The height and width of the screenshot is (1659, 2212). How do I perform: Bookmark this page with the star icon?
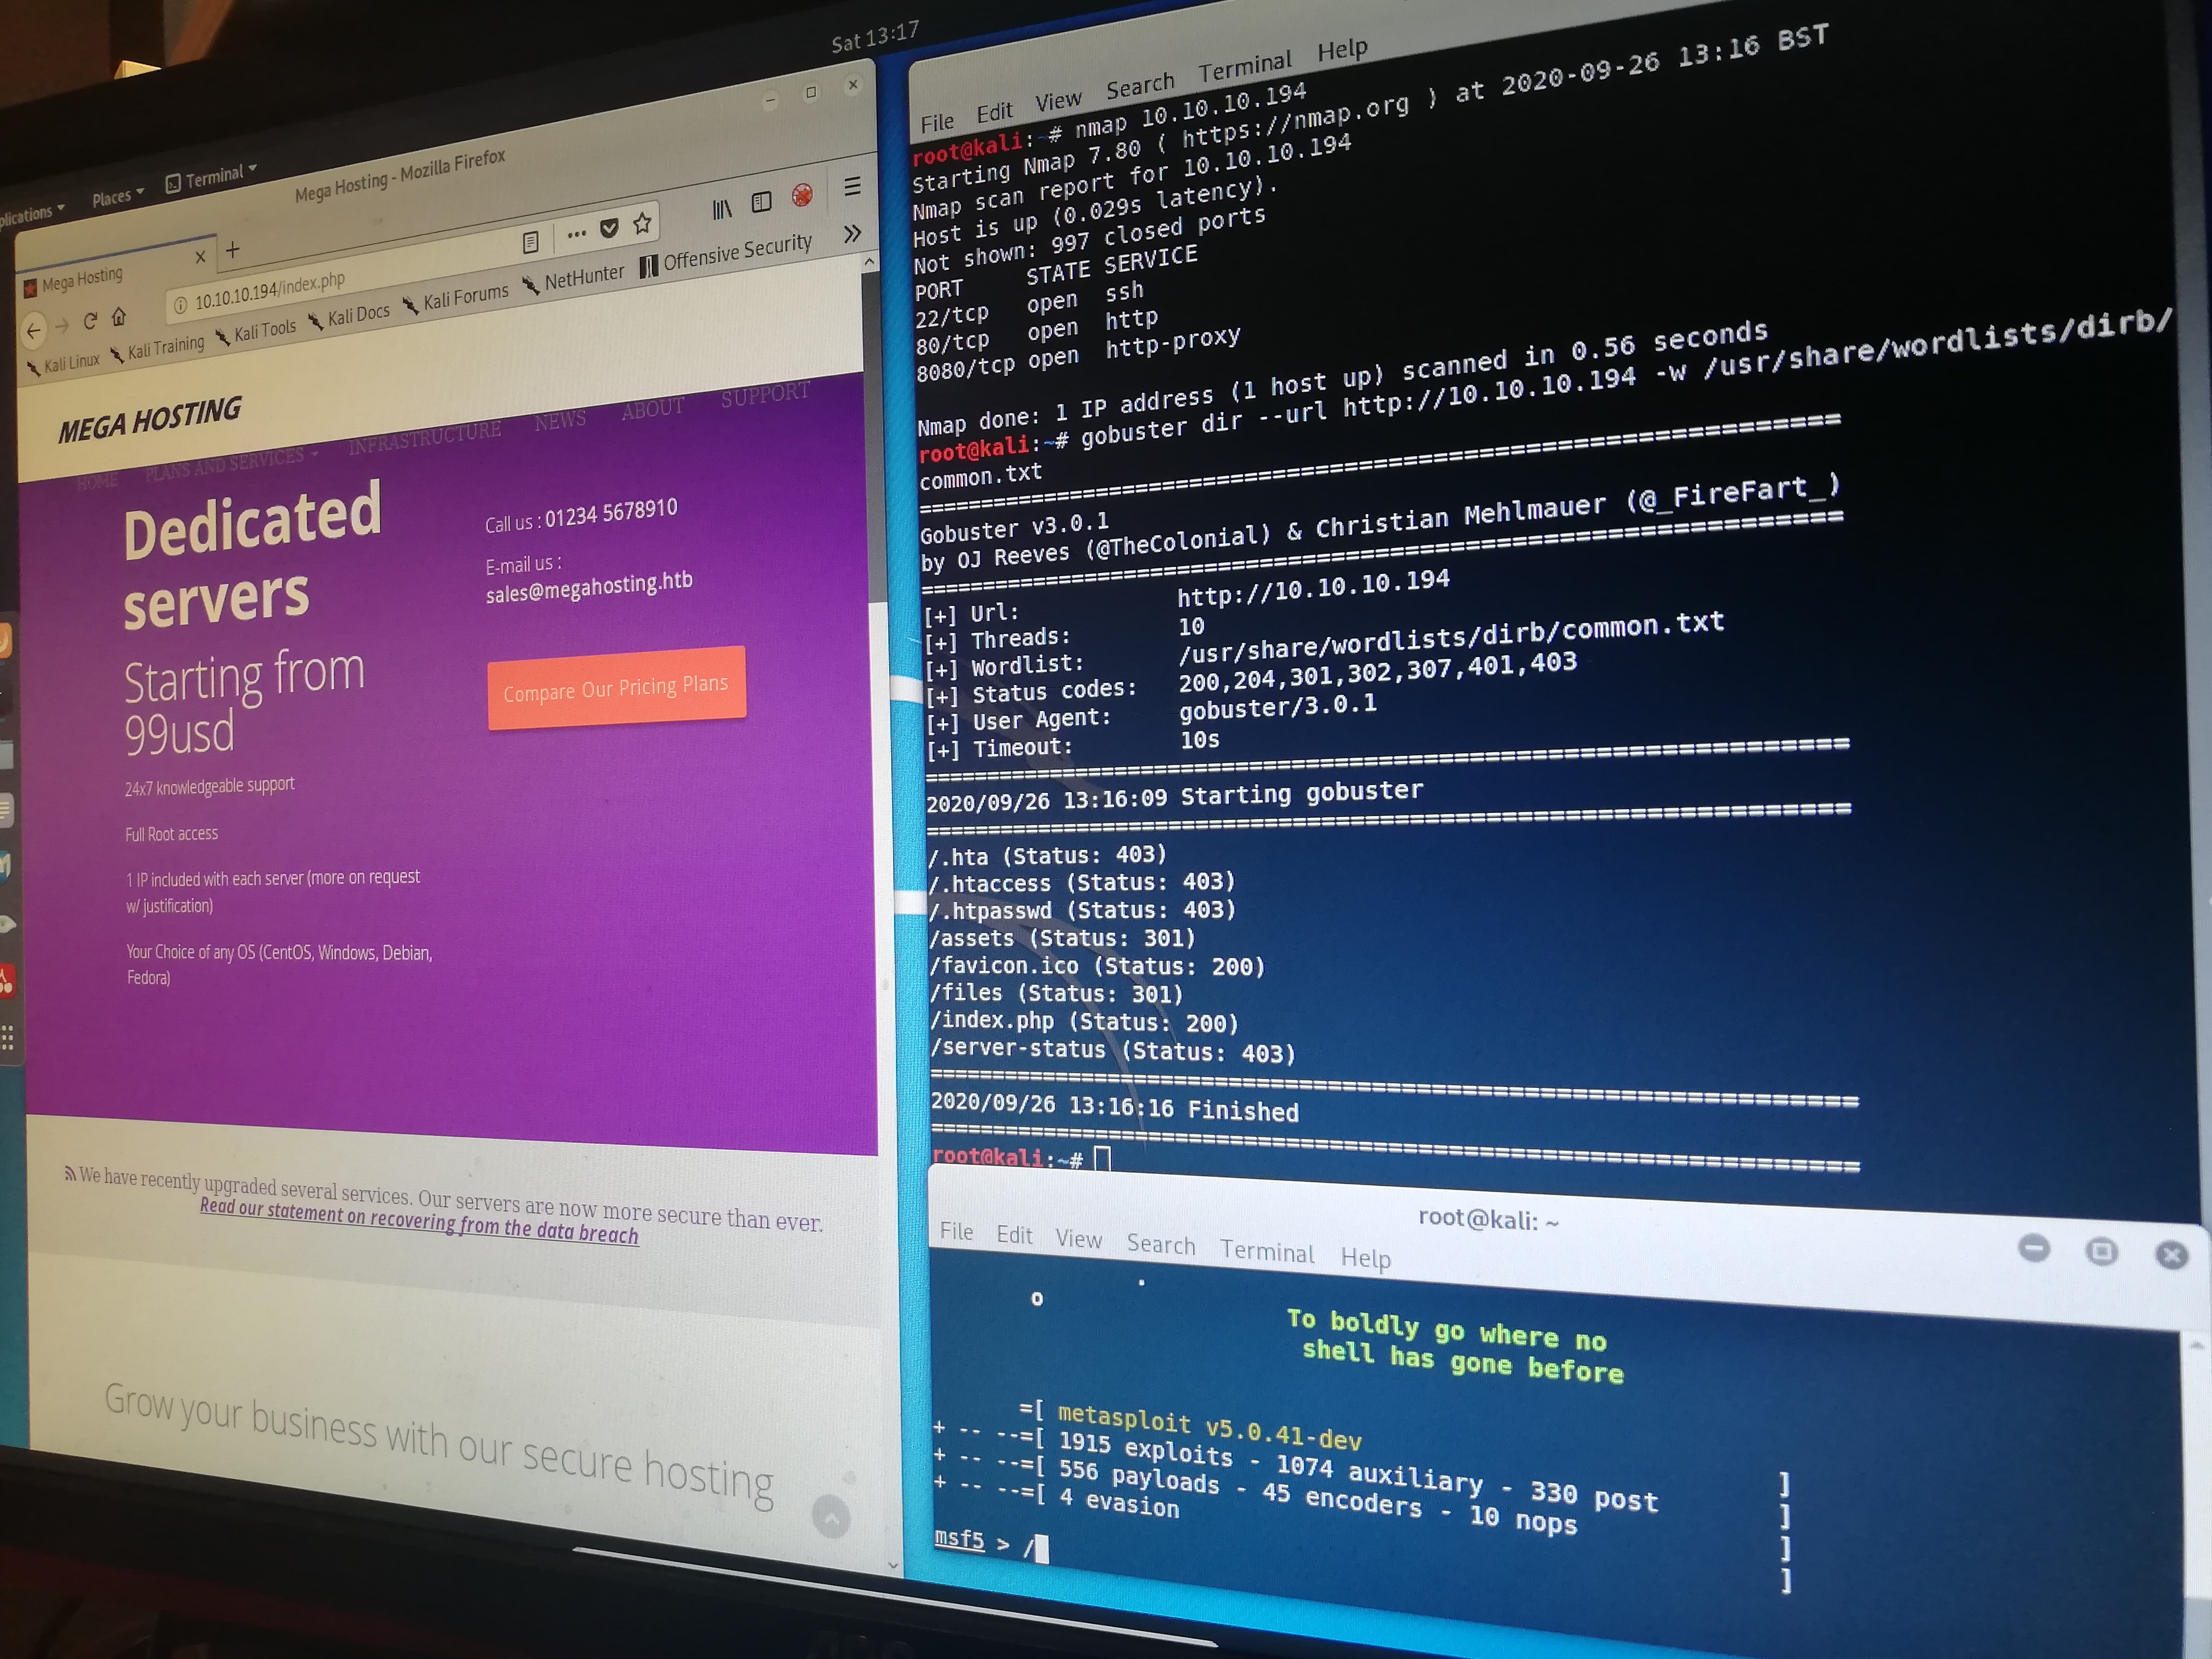coord(642,224)
